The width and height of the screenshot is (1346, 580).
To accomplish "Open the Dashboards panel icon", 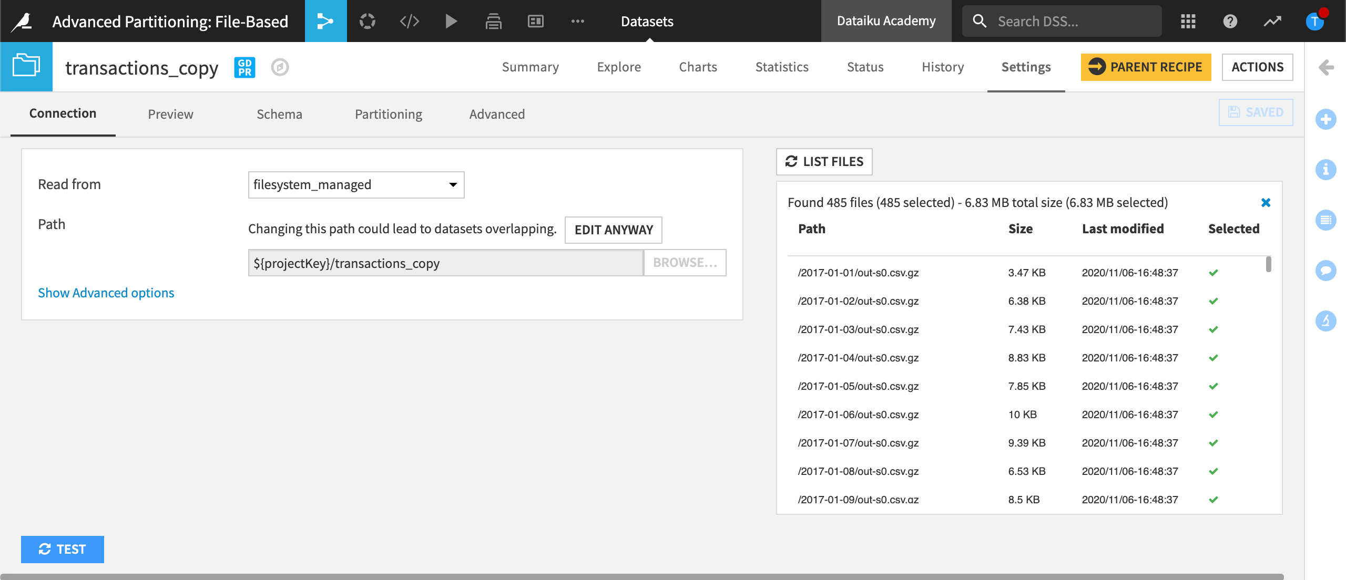I will click(535, 21).
